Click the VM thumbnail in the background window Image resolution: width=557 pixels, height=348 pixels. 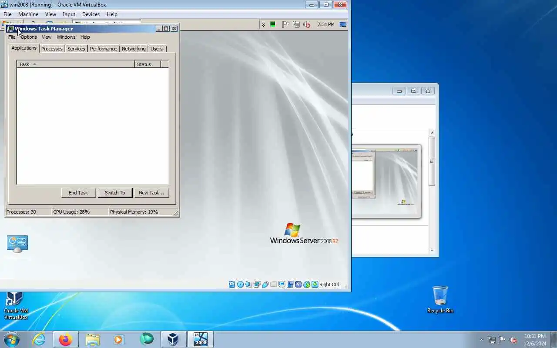coord(386,181)
